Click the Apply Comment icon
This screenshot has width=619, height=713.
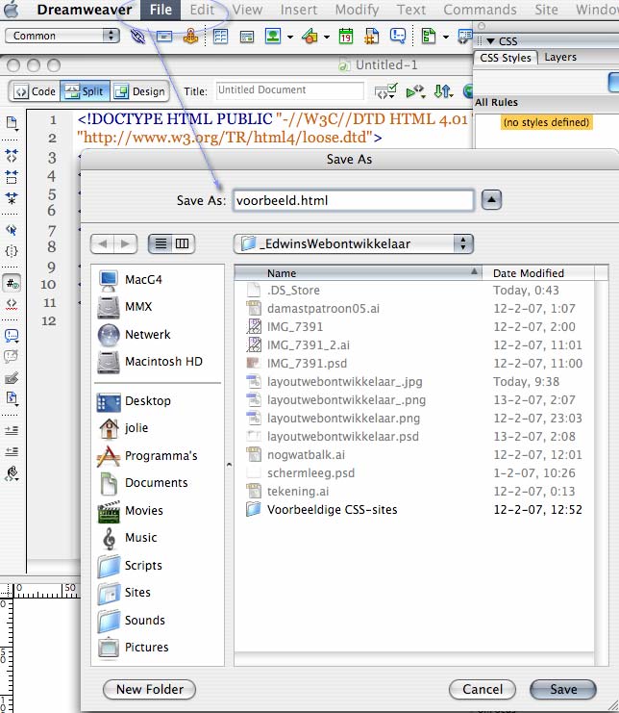point(12,336)
